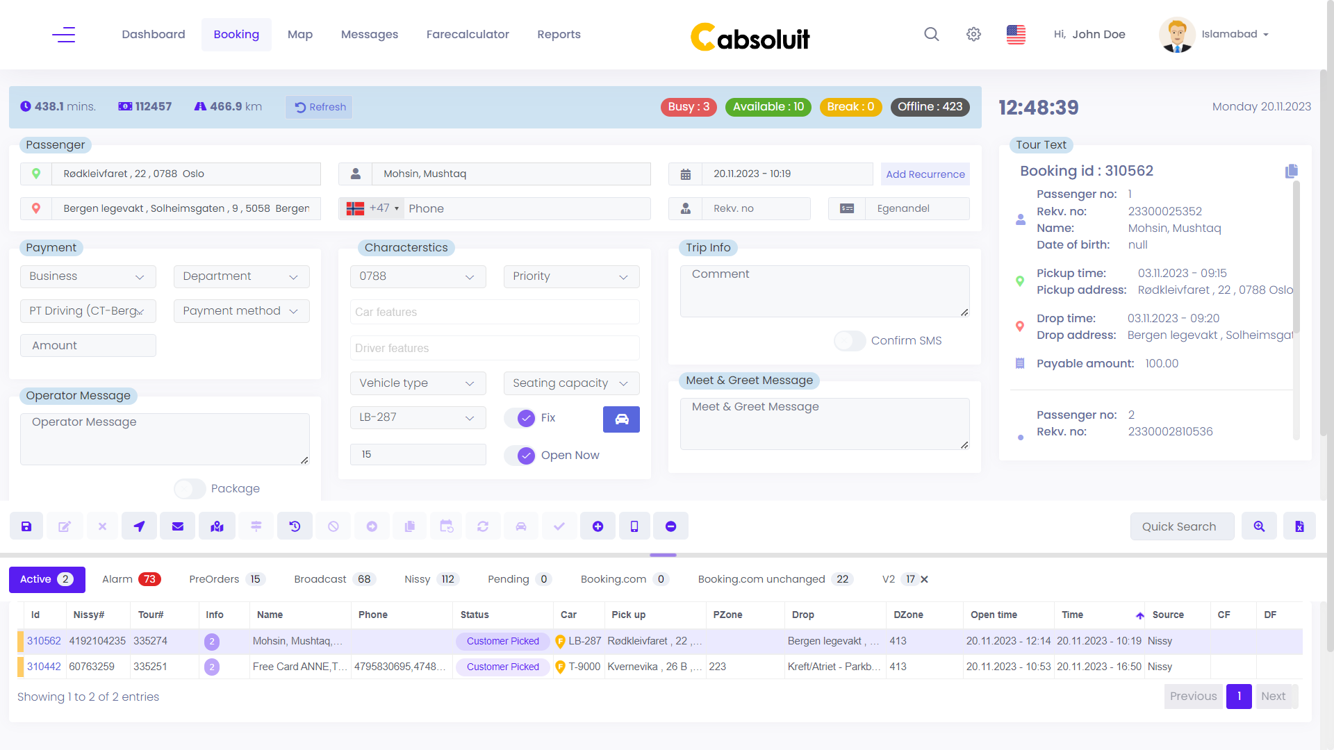Click the copy booking icon
Image resolution: width=1334 pixels, height=750 pixels.
point(410,526)
